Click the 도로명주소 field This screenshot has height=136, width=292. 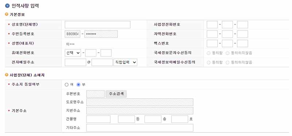140,102
